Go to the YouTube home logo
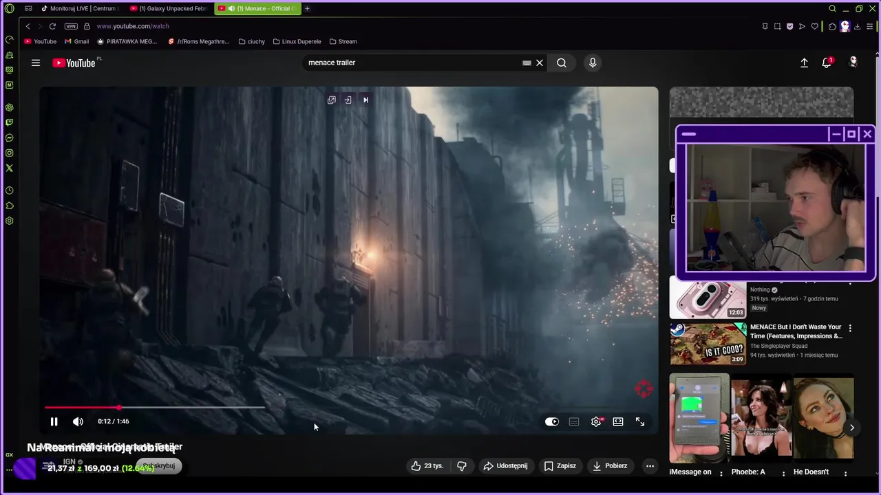The image size is (881, 495). tap(74, 63)
